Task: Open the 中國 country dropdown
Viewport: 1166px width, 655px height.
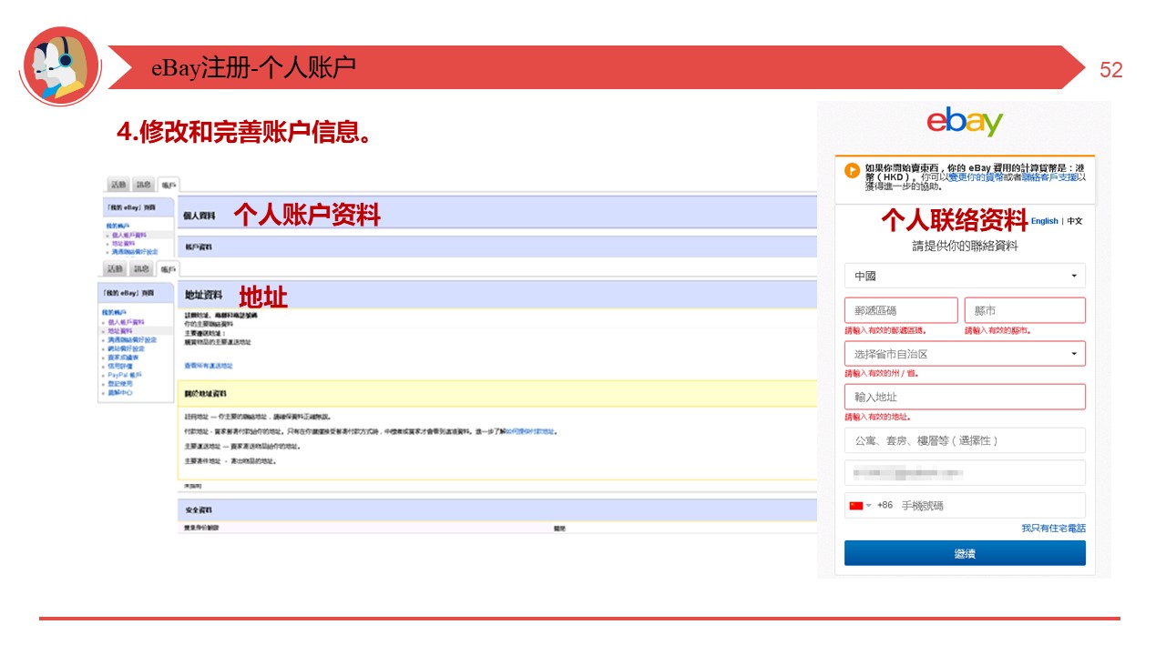Action: (965, 276)
